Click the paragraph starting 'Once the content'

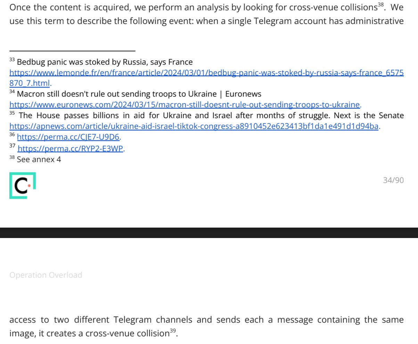click(206, 14)
